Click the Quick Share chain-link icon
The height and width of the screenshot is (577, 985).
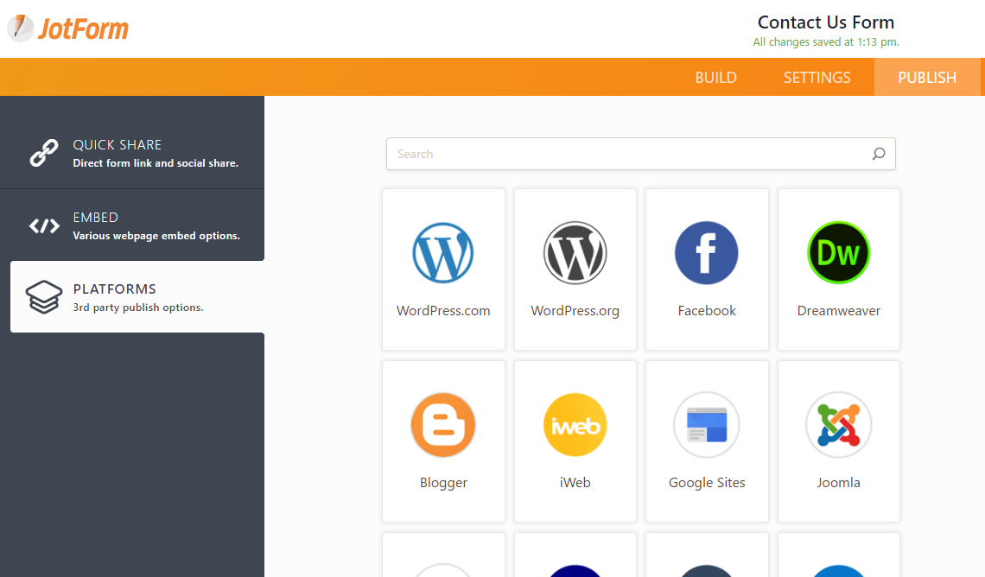point(44,153)
